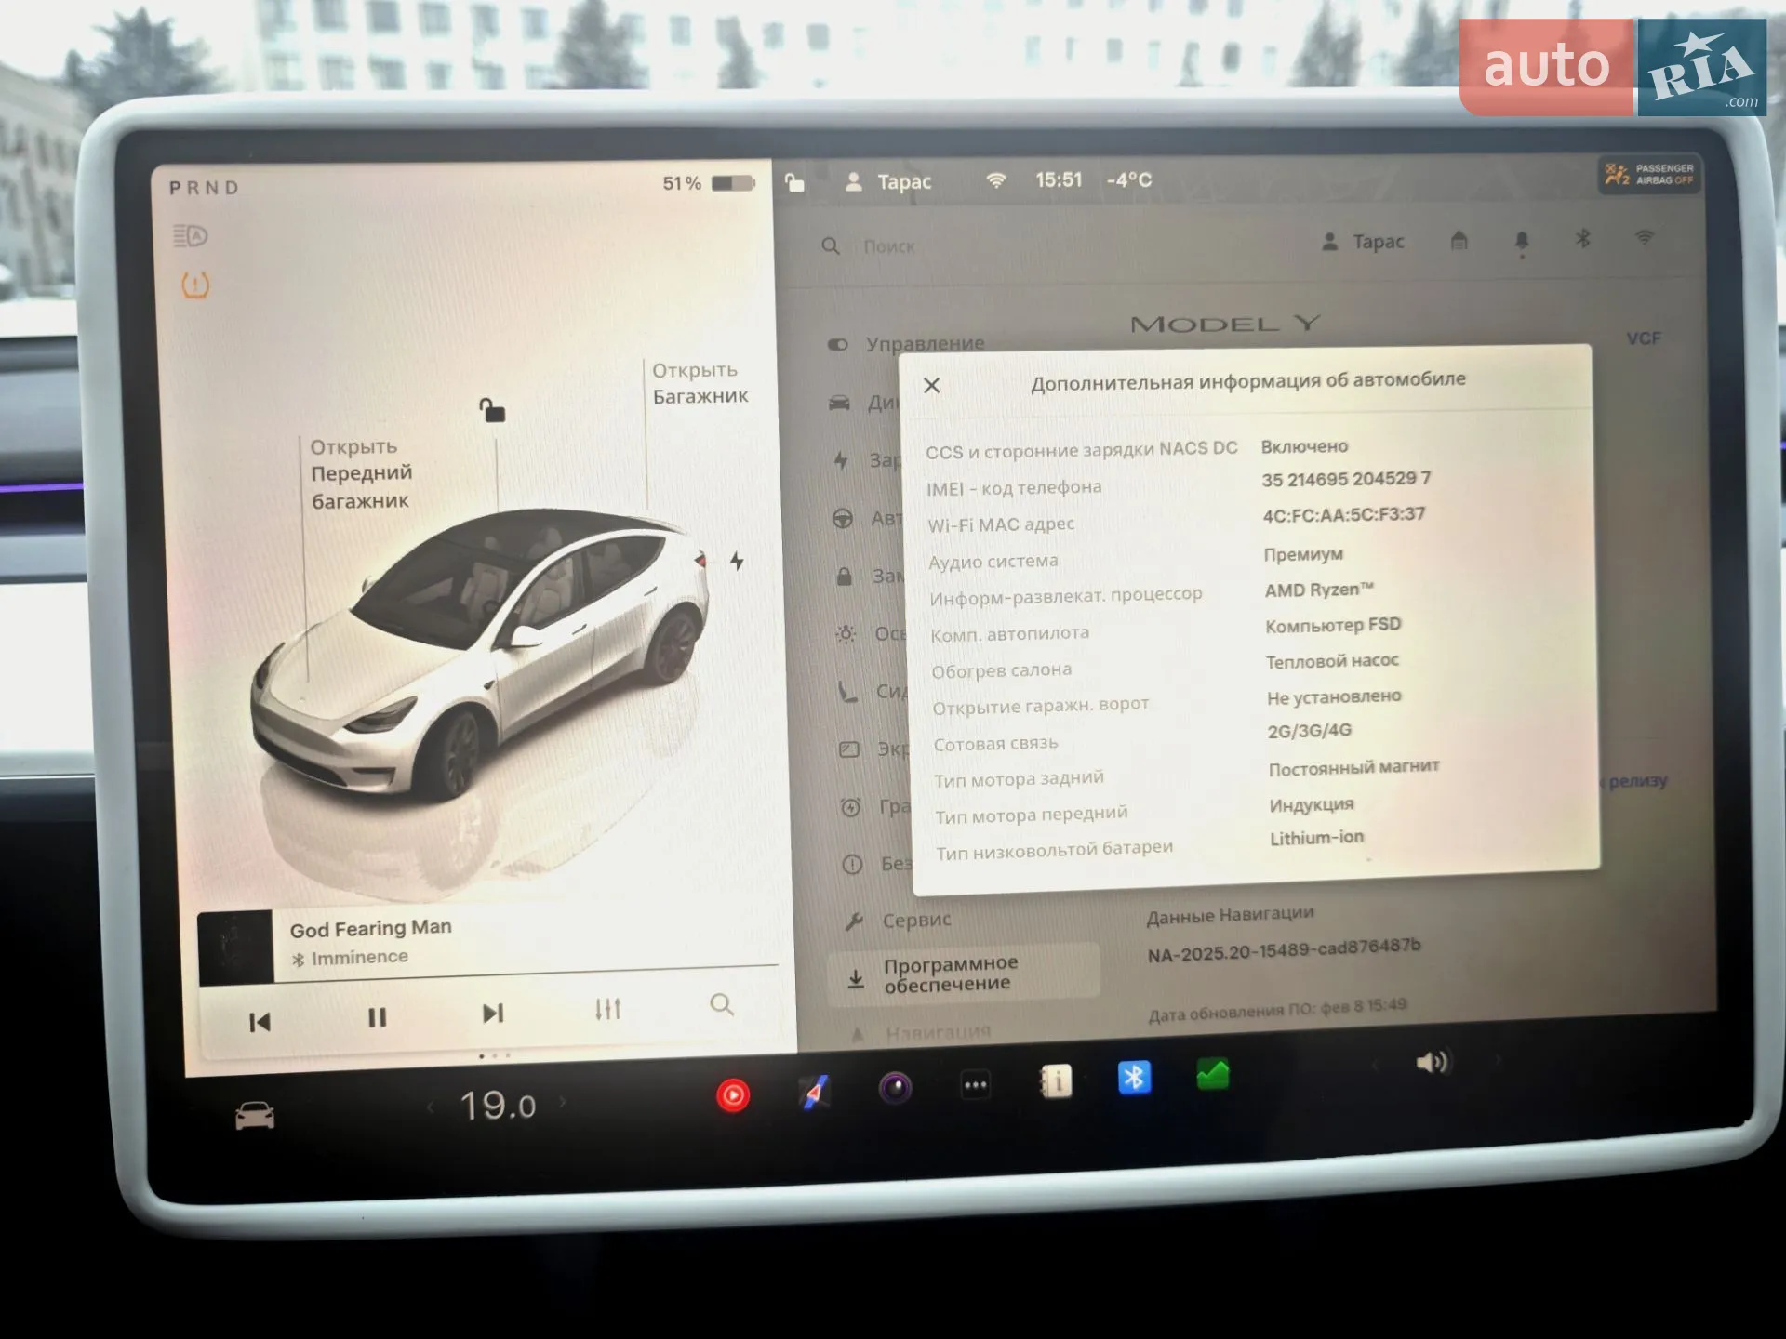Open the display menu with the screen icon
This screenshot has width=1786, height=1339.
849,749
